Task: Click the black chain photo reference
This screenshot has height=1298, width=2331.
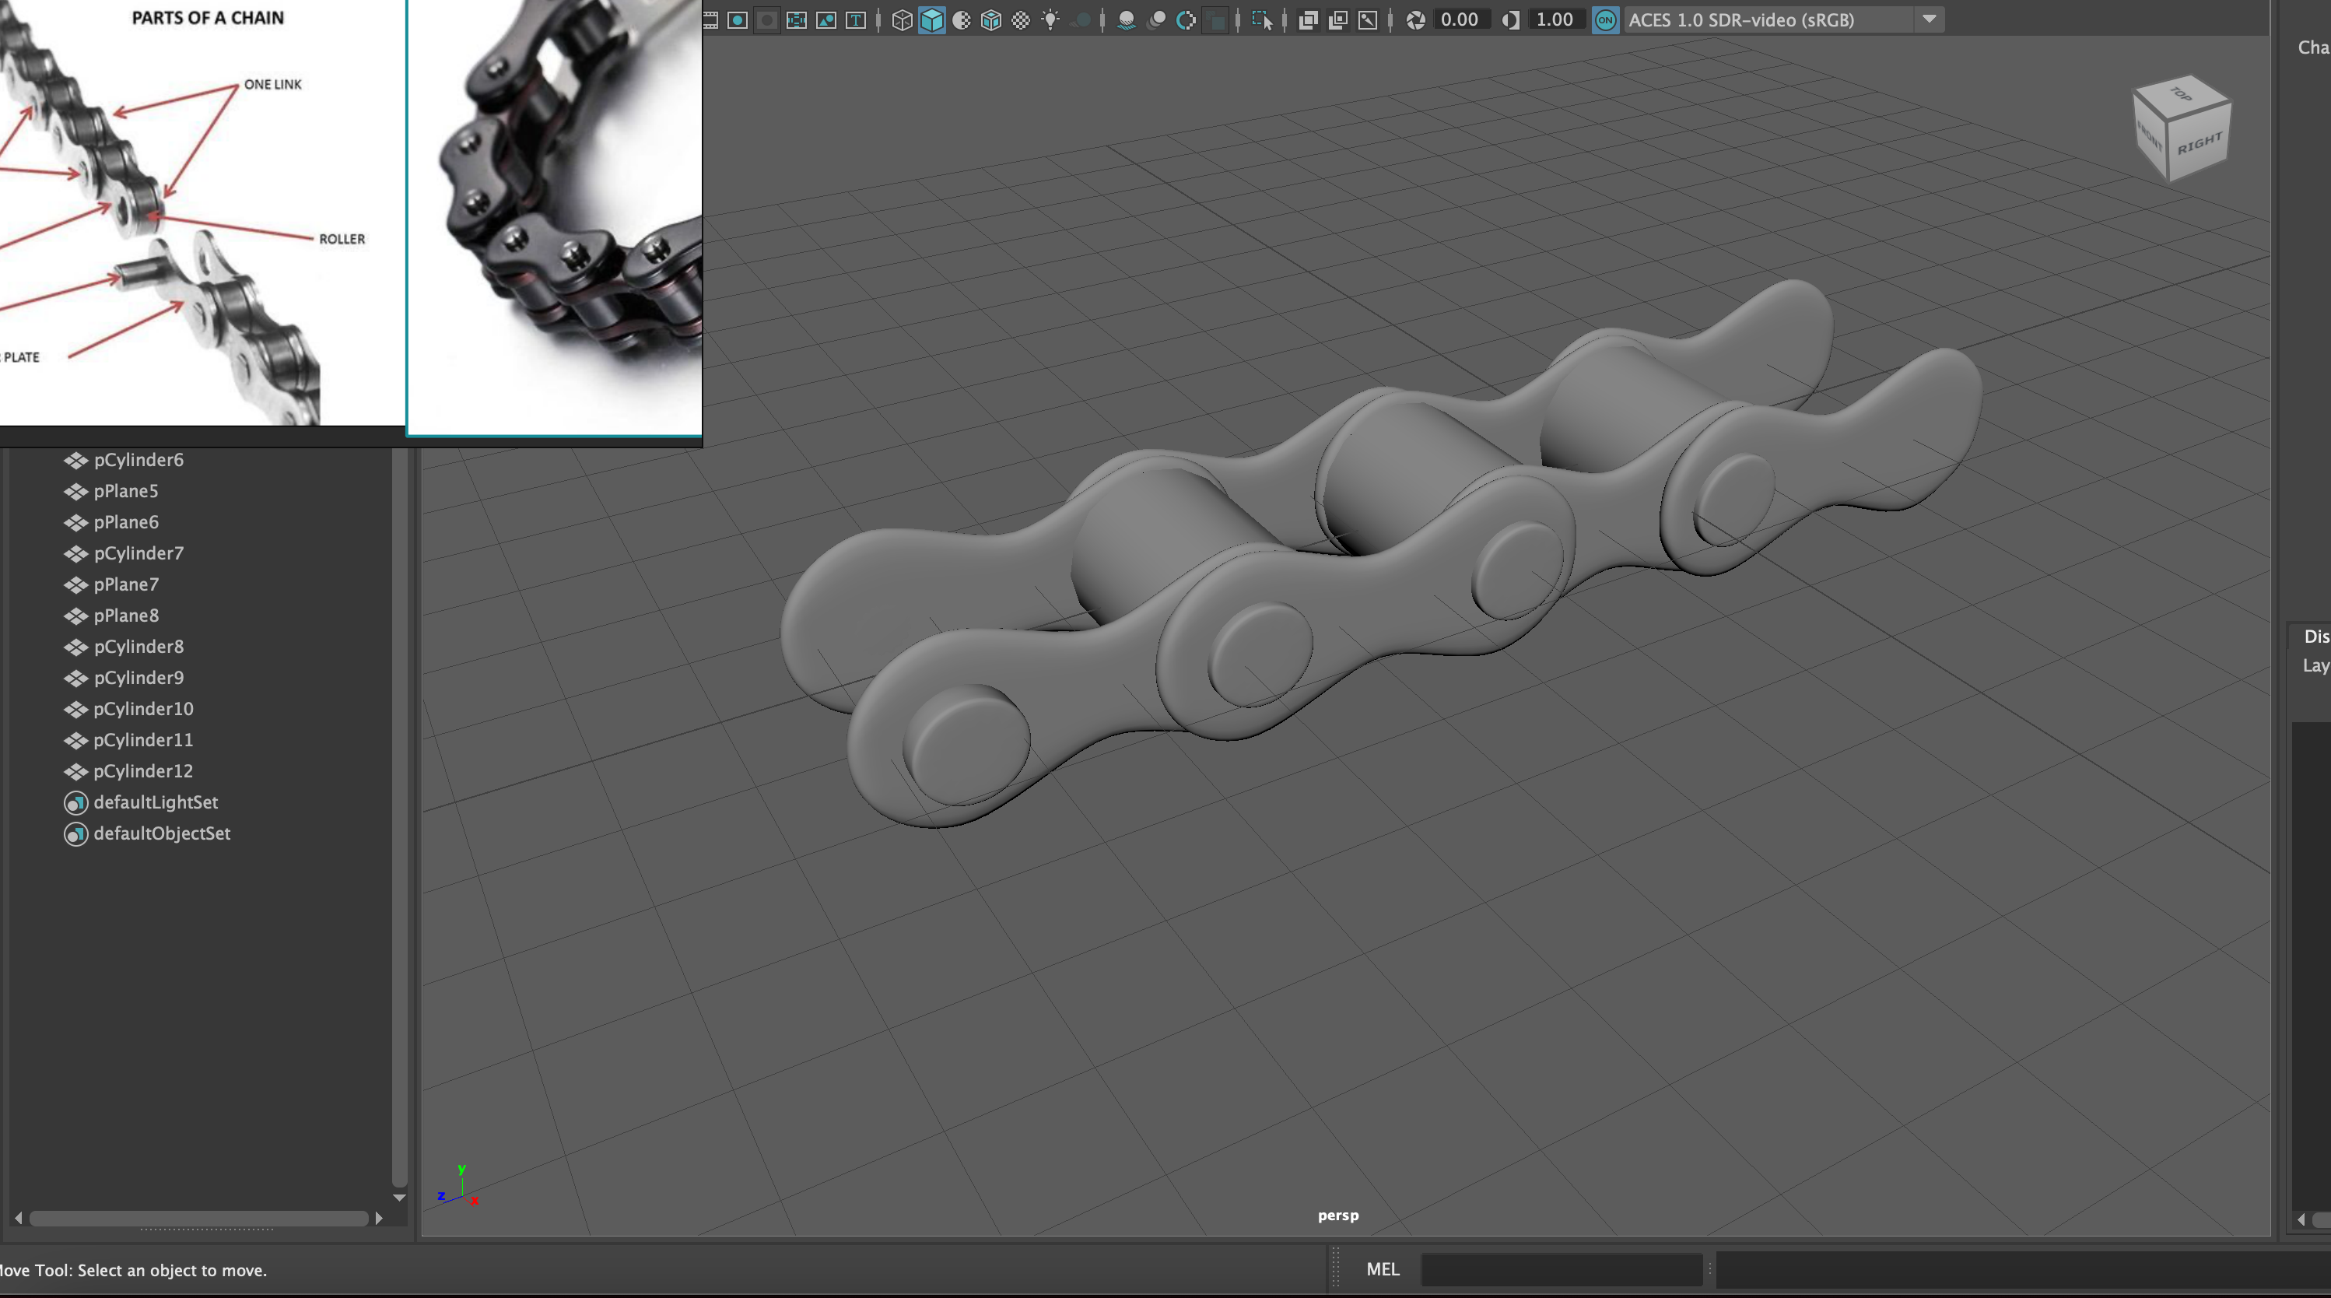Action: point(555,217)
